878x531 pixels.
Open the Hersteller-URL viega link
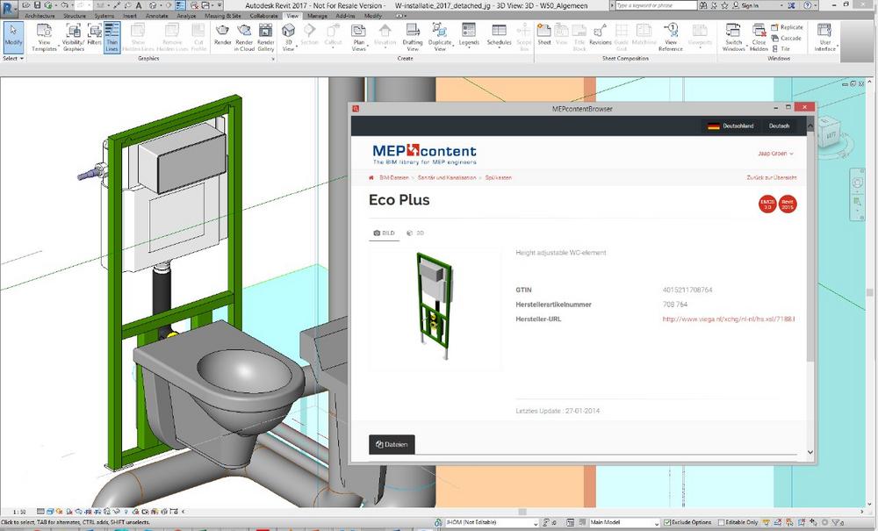[x=728, y=319]
